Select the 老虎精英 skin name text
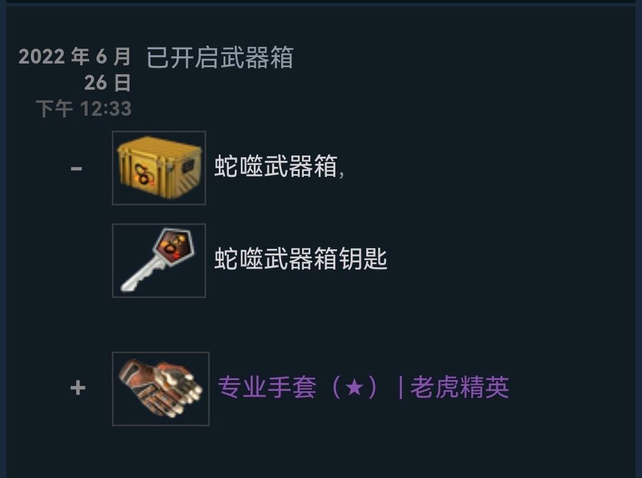Image resolution: width=642 pixels, height=478 pixels. pyautogui.click(x=460, y=387)
